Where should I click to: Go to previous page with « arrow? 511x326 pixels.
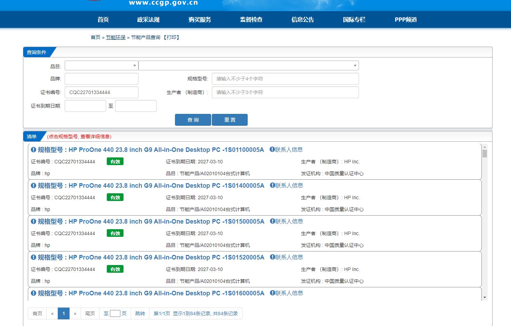click(x=52, y=313)
